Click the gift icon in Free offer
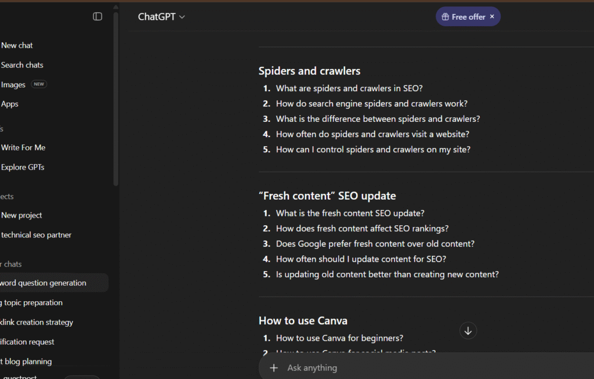594x379 pixels. pos(445,17)
